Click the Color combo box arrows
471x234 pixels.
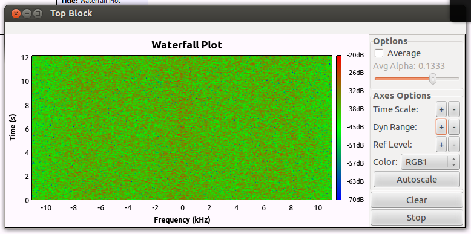click(x=453, y=162)
